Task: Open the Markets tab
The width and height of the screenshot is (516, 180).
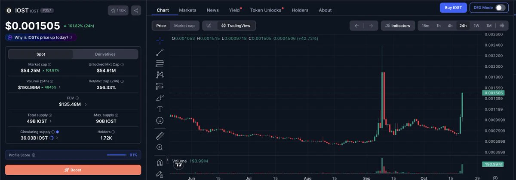Action: (x=187, y=10)
